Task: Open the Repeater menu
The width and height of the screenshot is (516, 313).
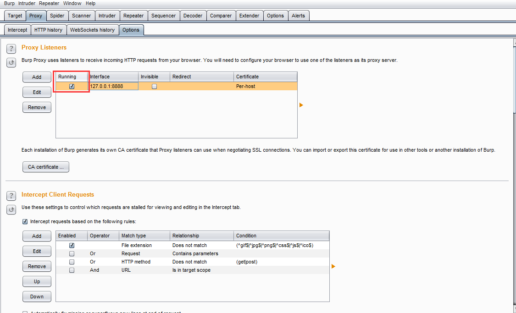Action: [x=49, y=3]
